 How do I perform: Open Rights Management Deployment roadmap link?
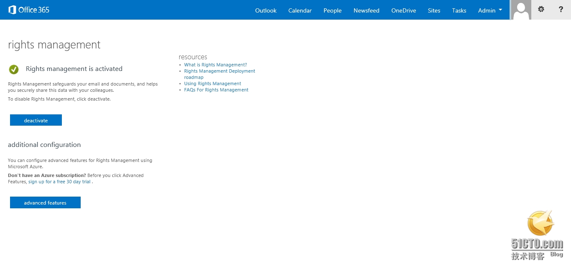tap(219, 71)
